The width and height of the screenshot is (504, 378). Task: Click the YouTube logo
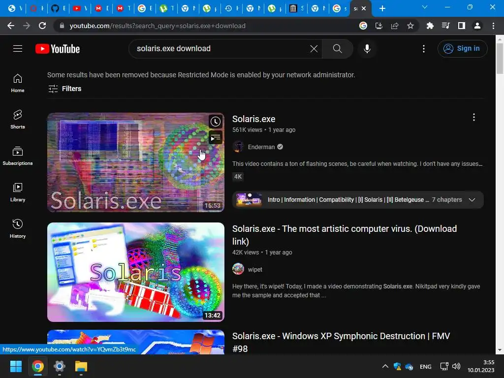[x=58, y=49]
